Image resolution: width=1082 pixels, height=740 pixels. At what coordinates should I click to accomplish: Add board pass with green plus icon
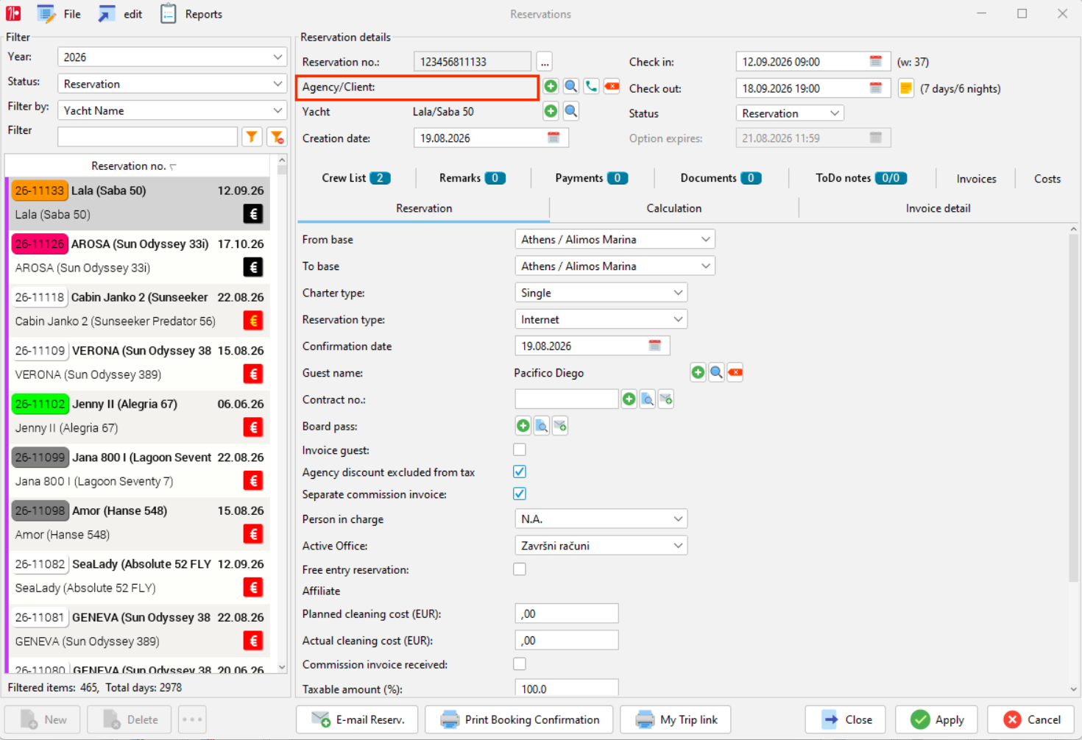click(523, 426)
